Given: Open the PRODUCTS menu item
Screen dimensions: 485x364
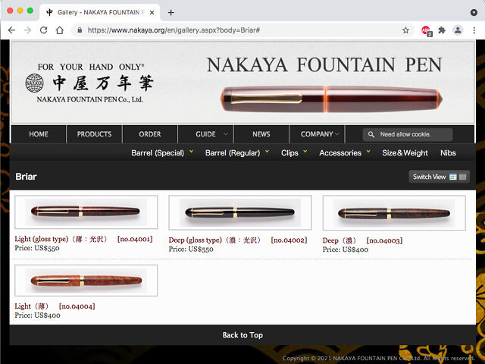Looking at the screenshot, I should (94, 134).
